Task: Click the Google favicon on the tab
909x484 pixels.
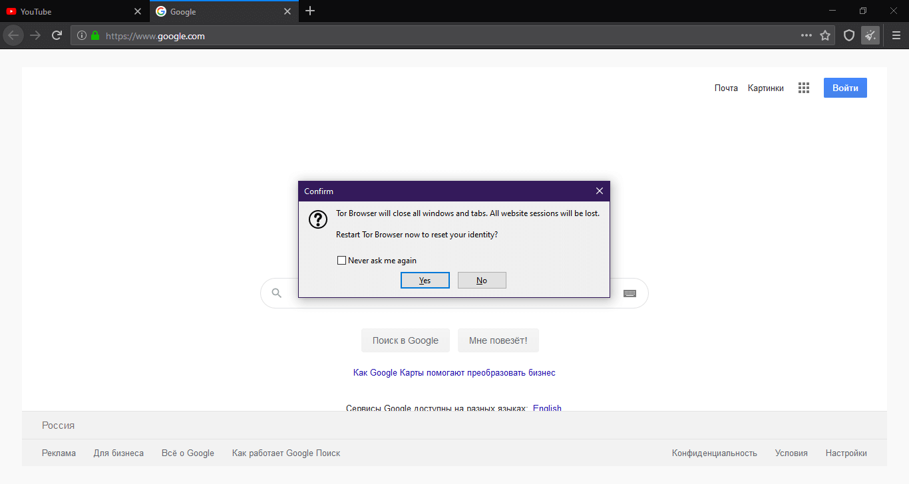Action: tap(161, 11)
